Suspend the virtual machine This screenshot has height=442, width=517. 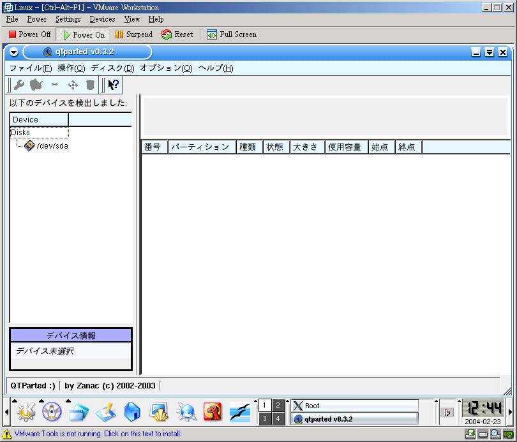click(134, 34)
